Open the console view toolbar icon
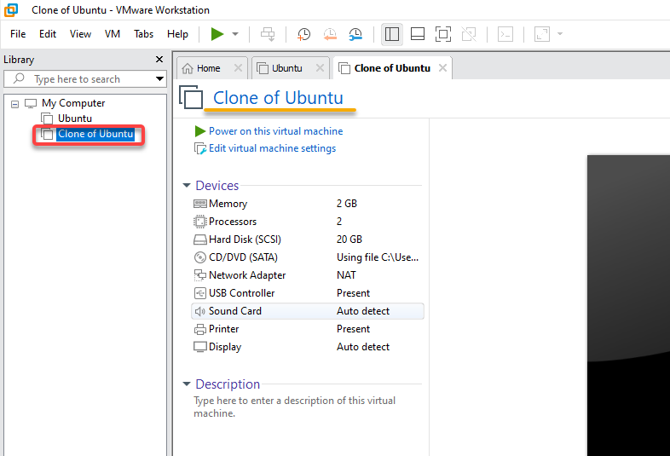The height and width of the screenshot is (456, 670). click(x=505, y=34)
